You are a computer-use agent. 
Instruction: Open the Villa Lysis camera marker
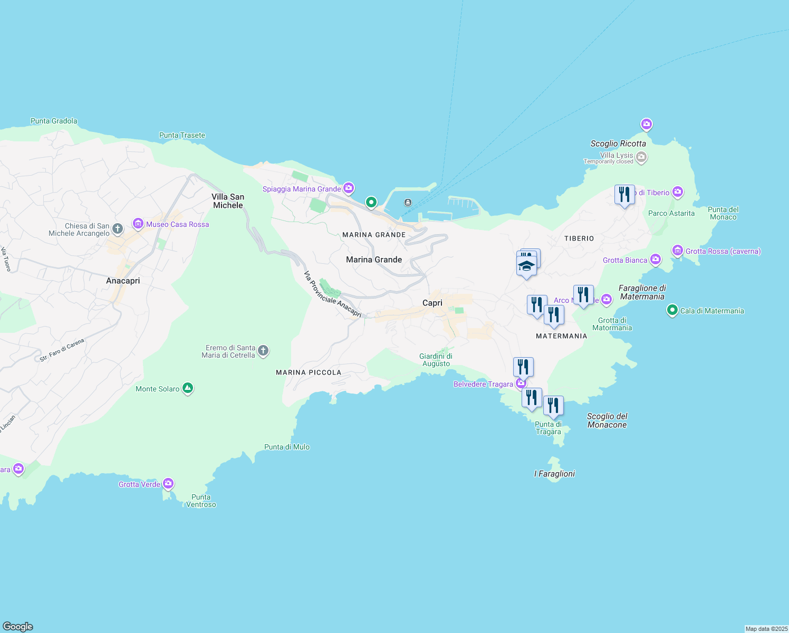click(x=641, y=157)
